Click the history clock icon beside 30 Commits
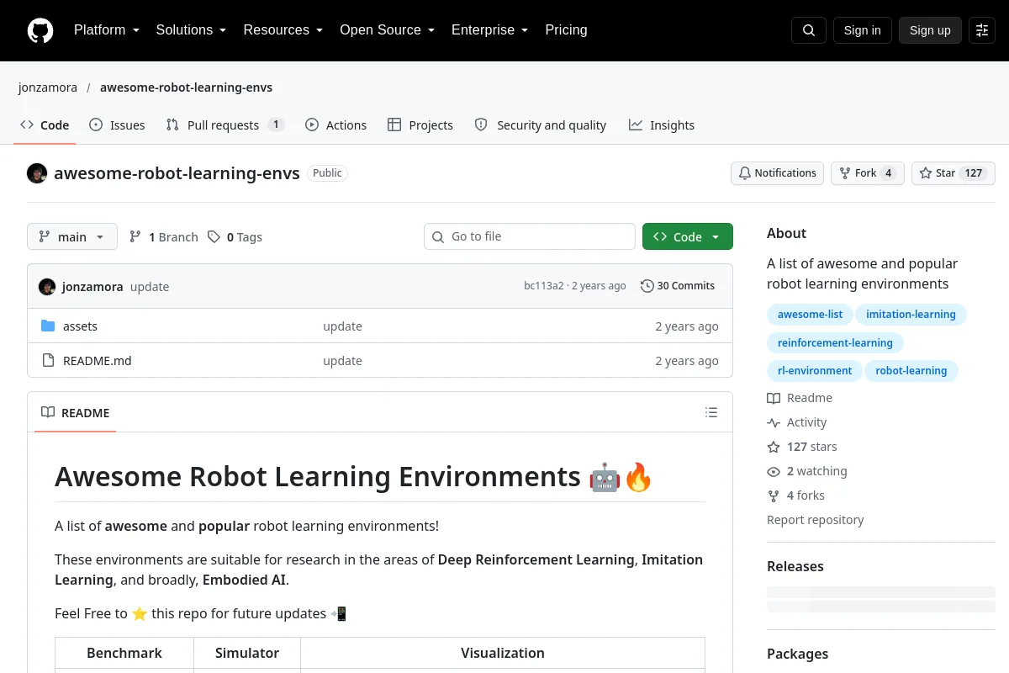The height and width of the screenshot is (673, 1009). [x=647, y=286]
